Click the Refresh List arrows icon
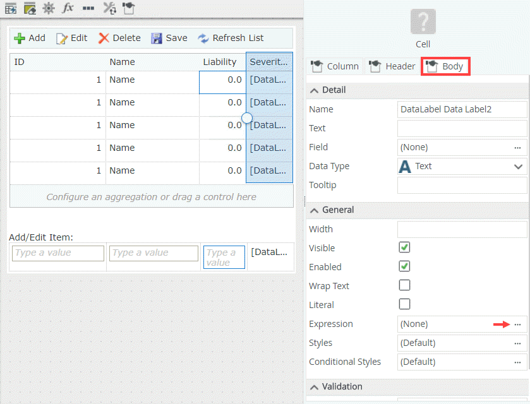The width and height of the screenshot is (530, 404). (203, 38)
